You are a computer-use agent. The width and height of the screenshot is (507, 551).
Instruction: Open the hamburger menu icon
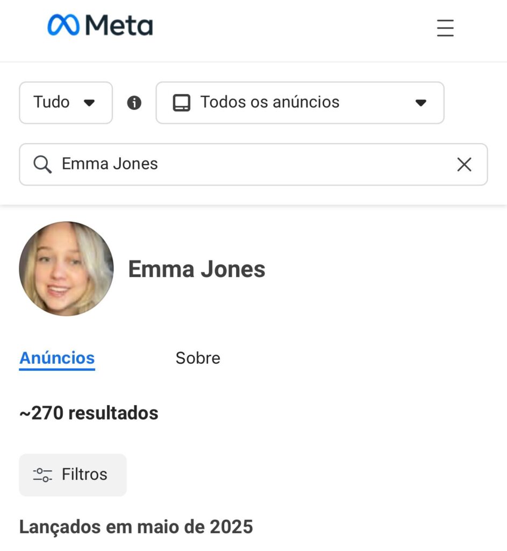tap(445, 28)
